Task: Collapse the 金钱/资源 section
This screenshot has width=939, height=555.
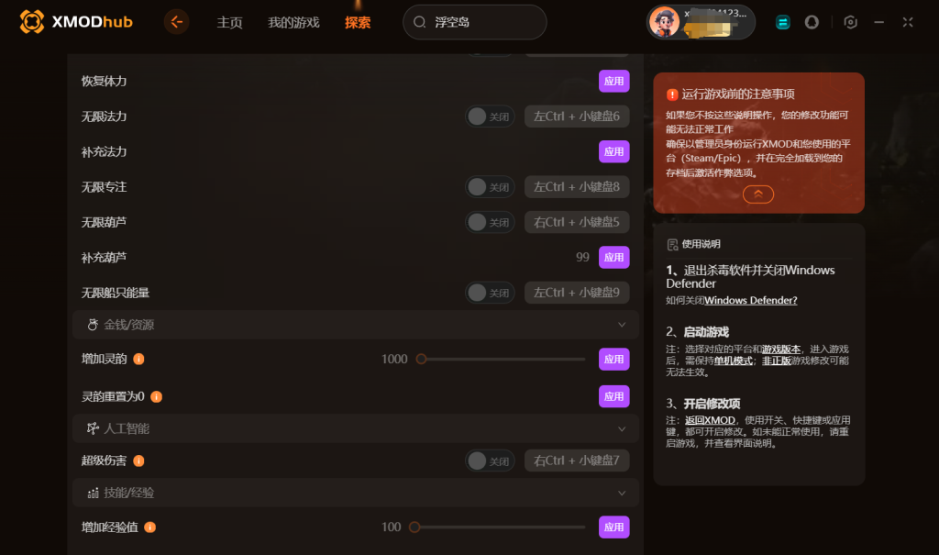Action: click(x=622, y=324)
